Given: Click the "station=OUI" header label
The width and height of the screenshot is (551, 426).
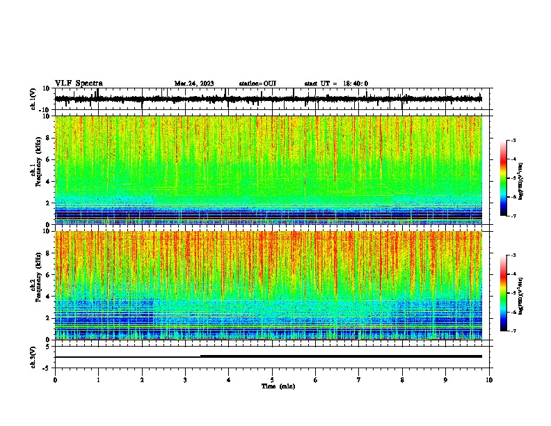Looking at the screenshot, I should click(257, 84).
